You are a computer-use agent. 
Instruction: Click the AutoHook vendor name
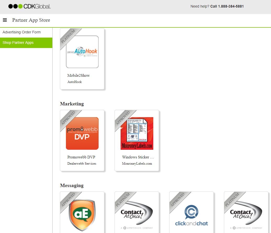pyautogui.click(x=75, y=82)
